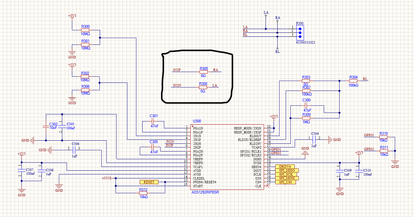Click the AVDD pin name
This screenshot has width=414, height=217.
tap(197, 171)
